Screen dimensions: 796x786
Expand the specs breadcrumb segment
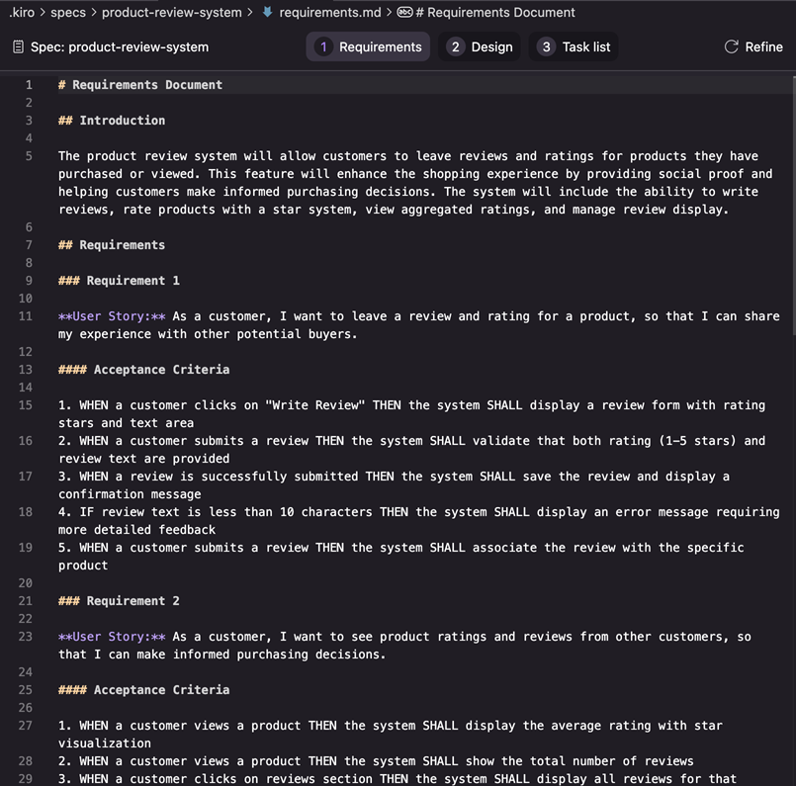[67, 13]
